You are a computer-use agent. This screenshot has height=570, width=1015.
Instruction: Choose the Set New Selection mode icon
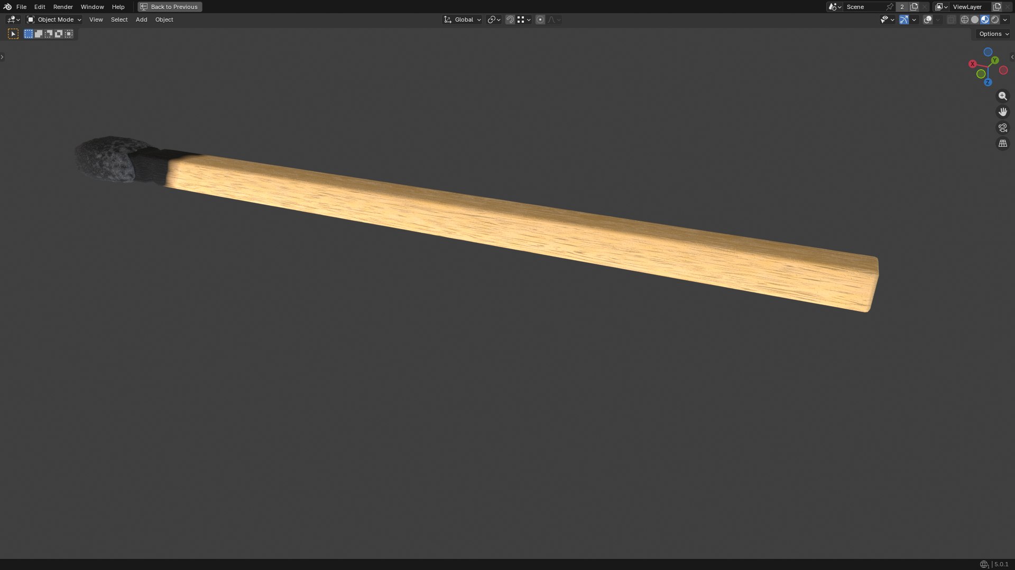[29, 34]
